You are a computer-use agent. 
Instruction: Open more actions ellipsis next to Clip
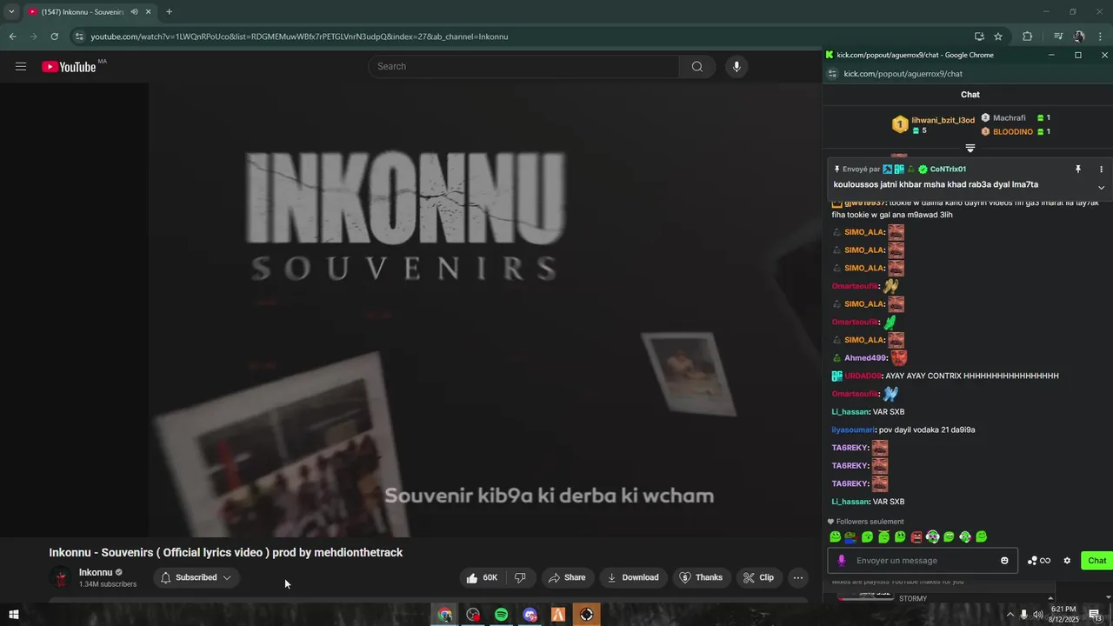pyautogui.click(x=797, y=577)
